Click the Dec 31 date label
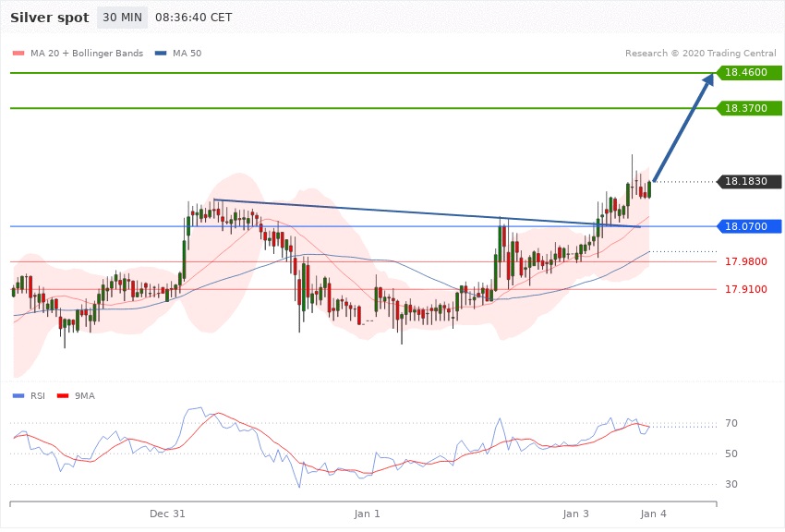Viewport: 785px width, 532px height. tap(167, 514)
